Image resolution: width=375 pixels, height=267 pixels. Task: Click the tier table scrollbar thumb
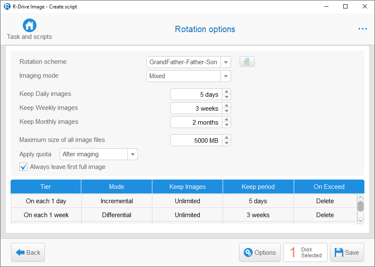pyautogui.click(x=361, y=206)
